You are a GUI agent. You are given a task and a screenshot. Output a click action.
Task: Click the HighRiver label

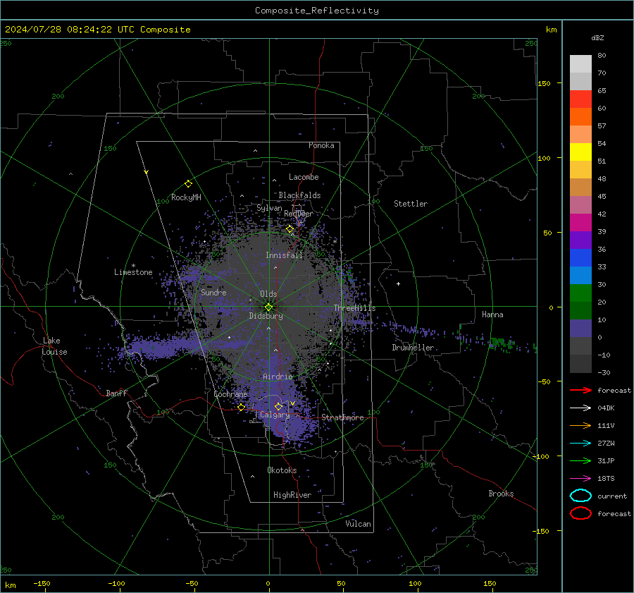click(x=292, y=495)
